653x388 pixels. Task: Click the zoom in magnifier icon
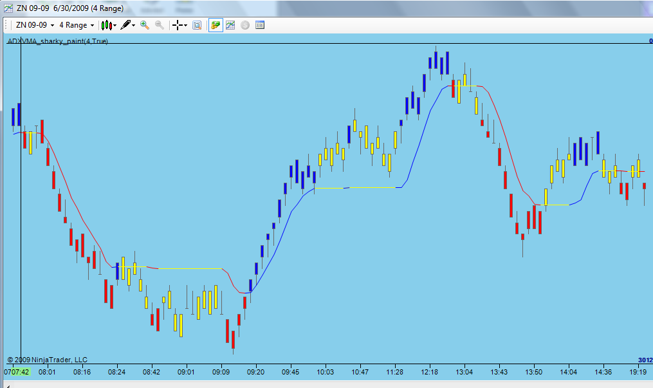click(145, 25)
